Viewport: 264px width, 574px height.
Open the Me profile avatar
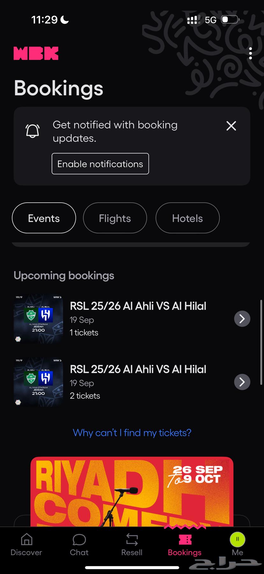pos(238,540)
